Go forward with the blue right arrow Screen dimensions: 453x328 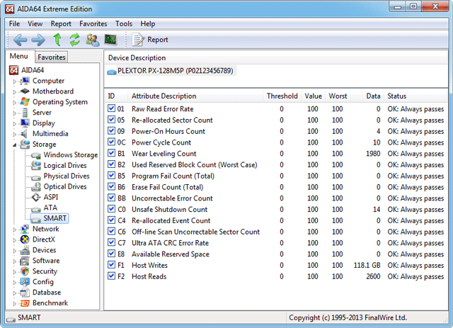[38, 40]
